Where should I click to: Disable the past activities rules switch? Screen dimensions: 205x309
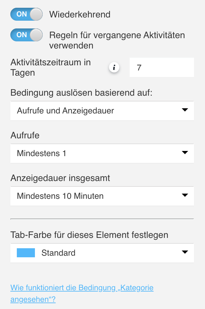[27, 35]
